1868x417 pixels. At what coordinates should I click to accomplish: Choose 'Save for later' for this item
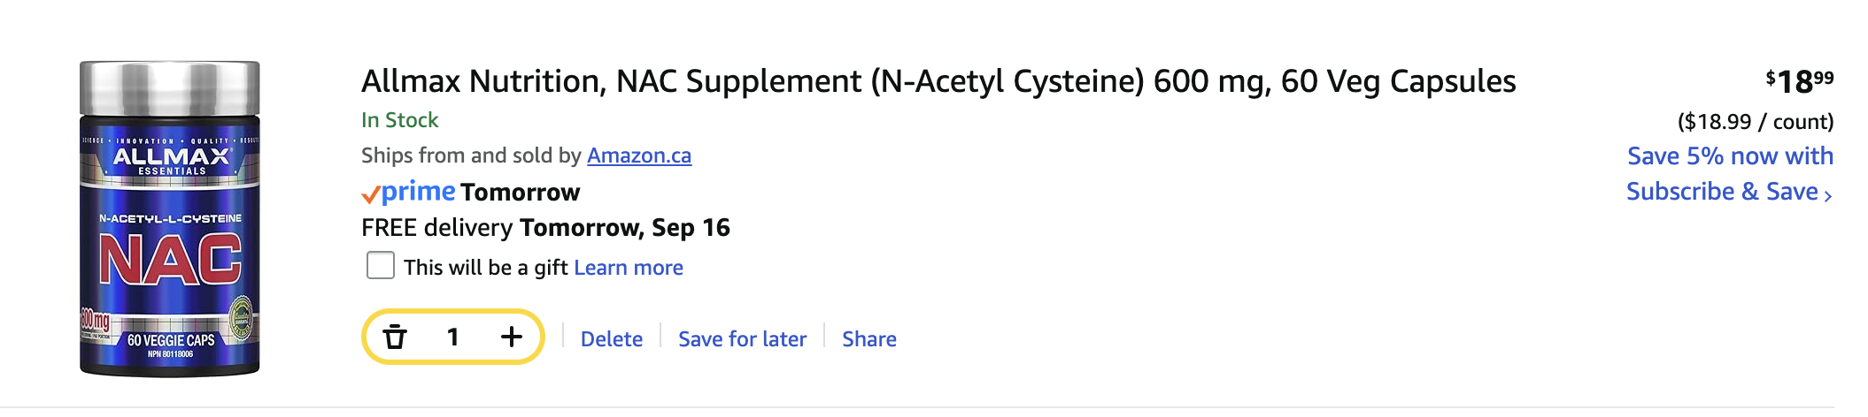tap(742, 339)
